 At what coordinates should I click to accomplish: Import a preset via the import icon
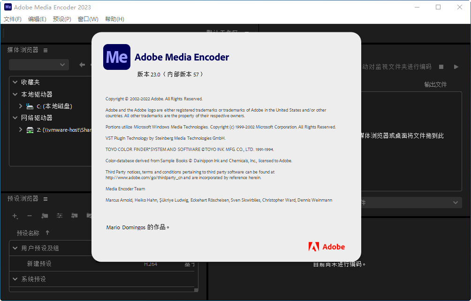[75, 216]
